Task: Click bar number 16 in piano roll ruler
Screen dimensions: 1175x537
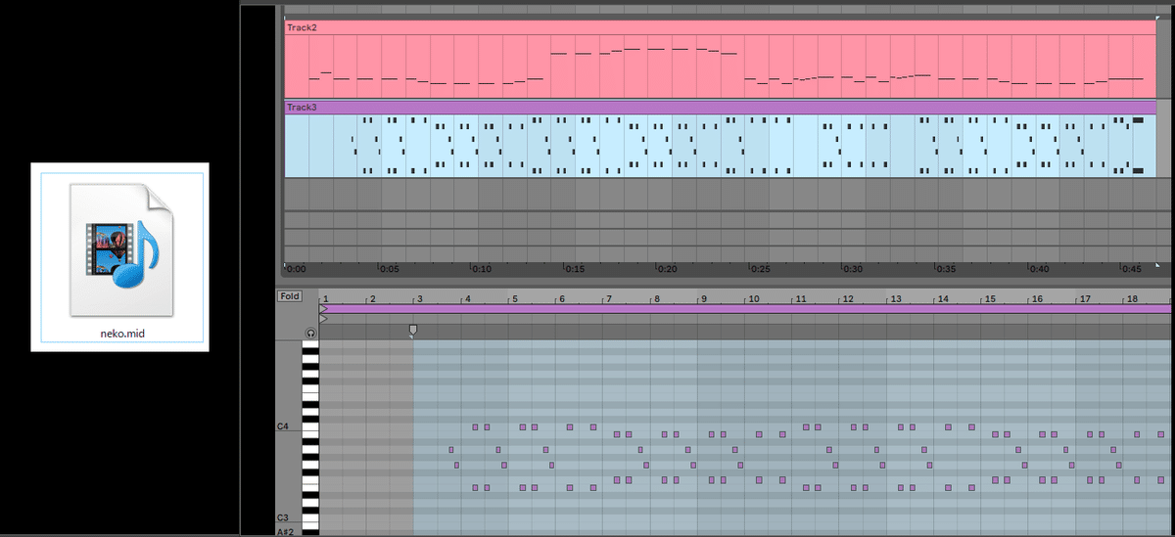Action: click(1037, 297)
